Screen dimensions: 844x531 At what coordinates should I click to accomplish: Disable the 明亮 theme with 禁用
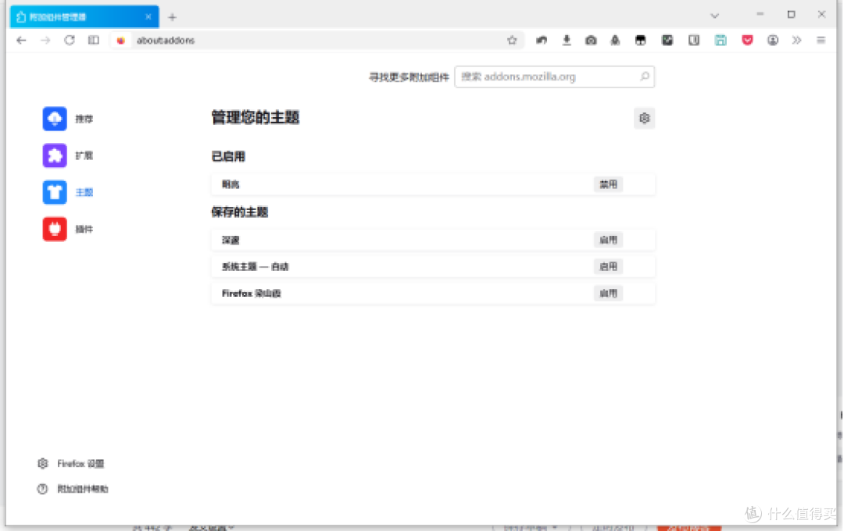tap(608, 184)
